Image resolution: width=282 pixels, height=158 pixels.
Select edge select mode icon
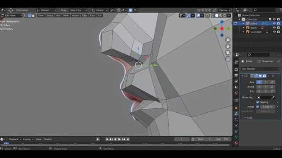(x=30, y=16)
